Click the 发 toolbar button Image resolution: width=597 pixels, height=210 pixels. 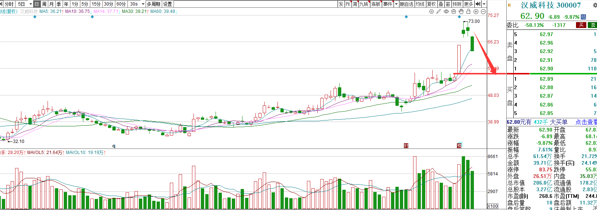(x=341, y=4)
